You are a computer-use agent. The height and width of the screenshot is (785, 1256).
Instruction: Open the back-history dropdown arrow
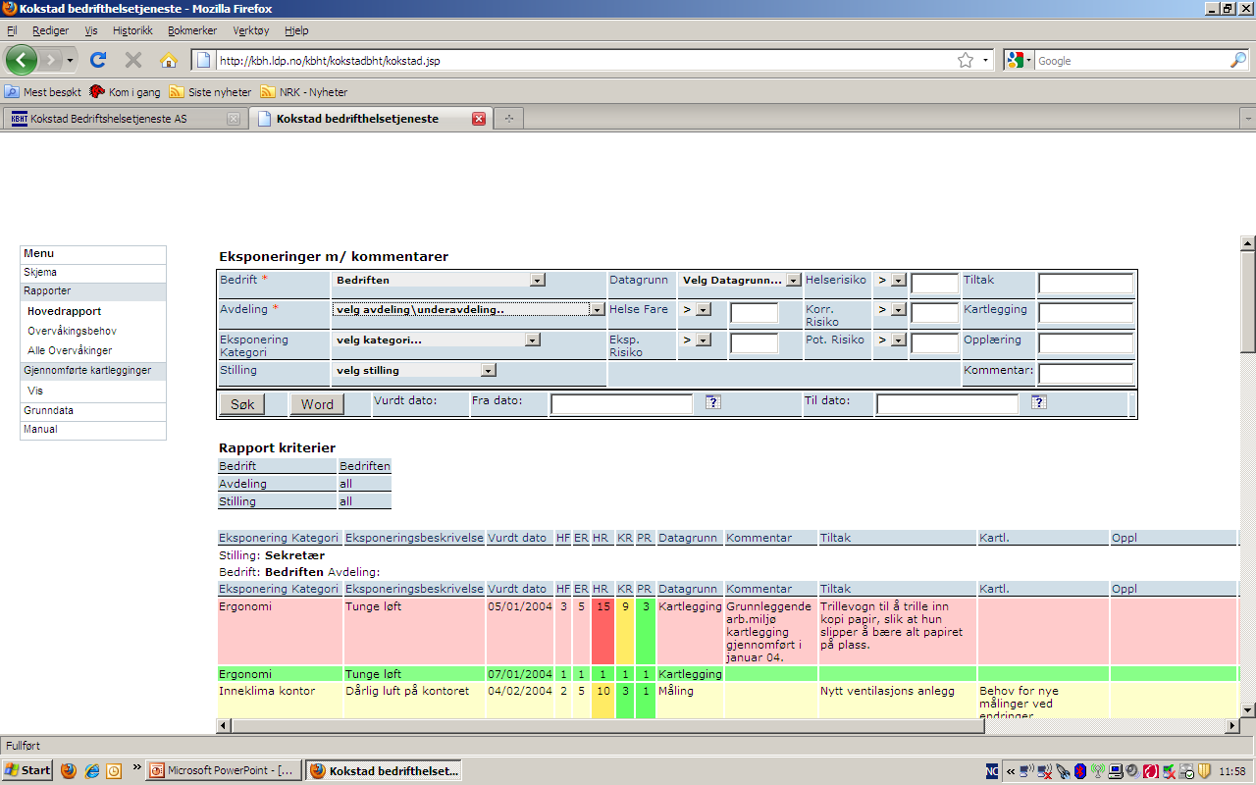tap(70, 61)
